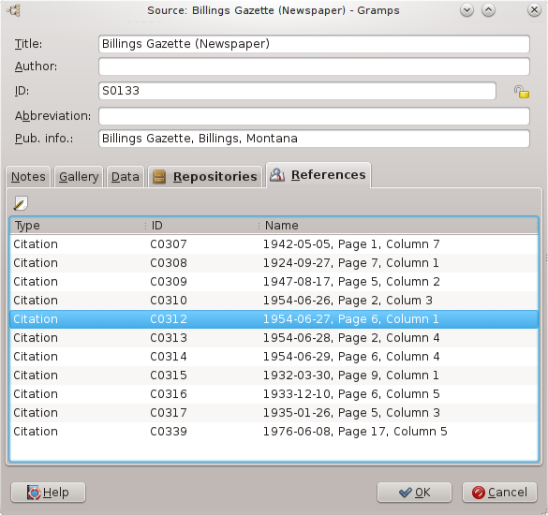Select citation row C0309
548x515 pixels.
274,282
